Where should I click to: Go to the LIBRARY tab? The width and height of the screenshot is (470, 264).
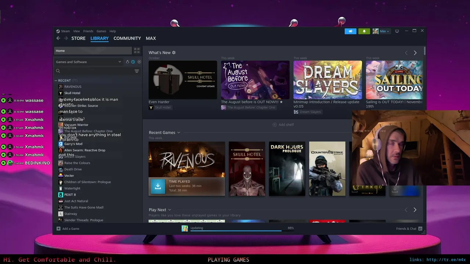[100, 38]
